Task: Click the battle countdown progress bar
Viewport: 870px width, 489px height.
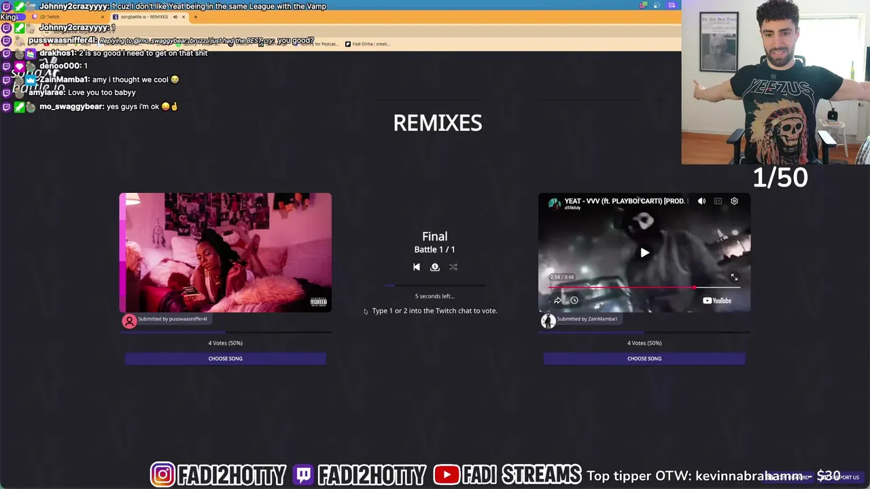Action: coord(435,286)
